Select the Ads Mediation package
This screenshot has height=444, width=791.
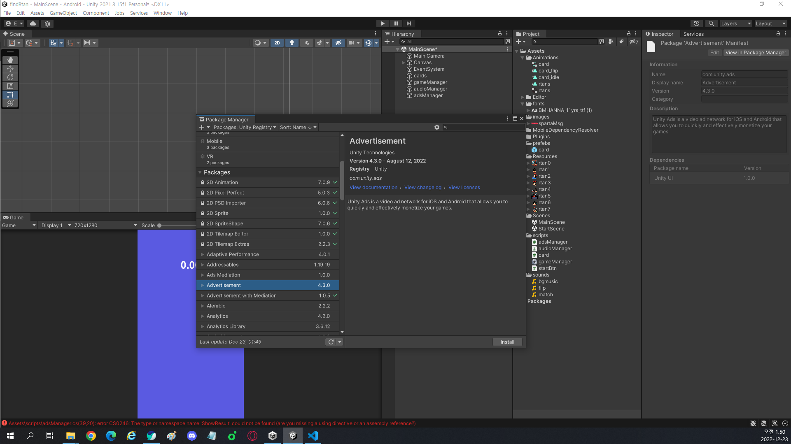coord(268,275)
